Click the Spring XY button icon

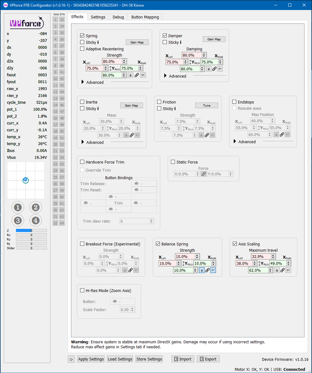tap(143, 75)
